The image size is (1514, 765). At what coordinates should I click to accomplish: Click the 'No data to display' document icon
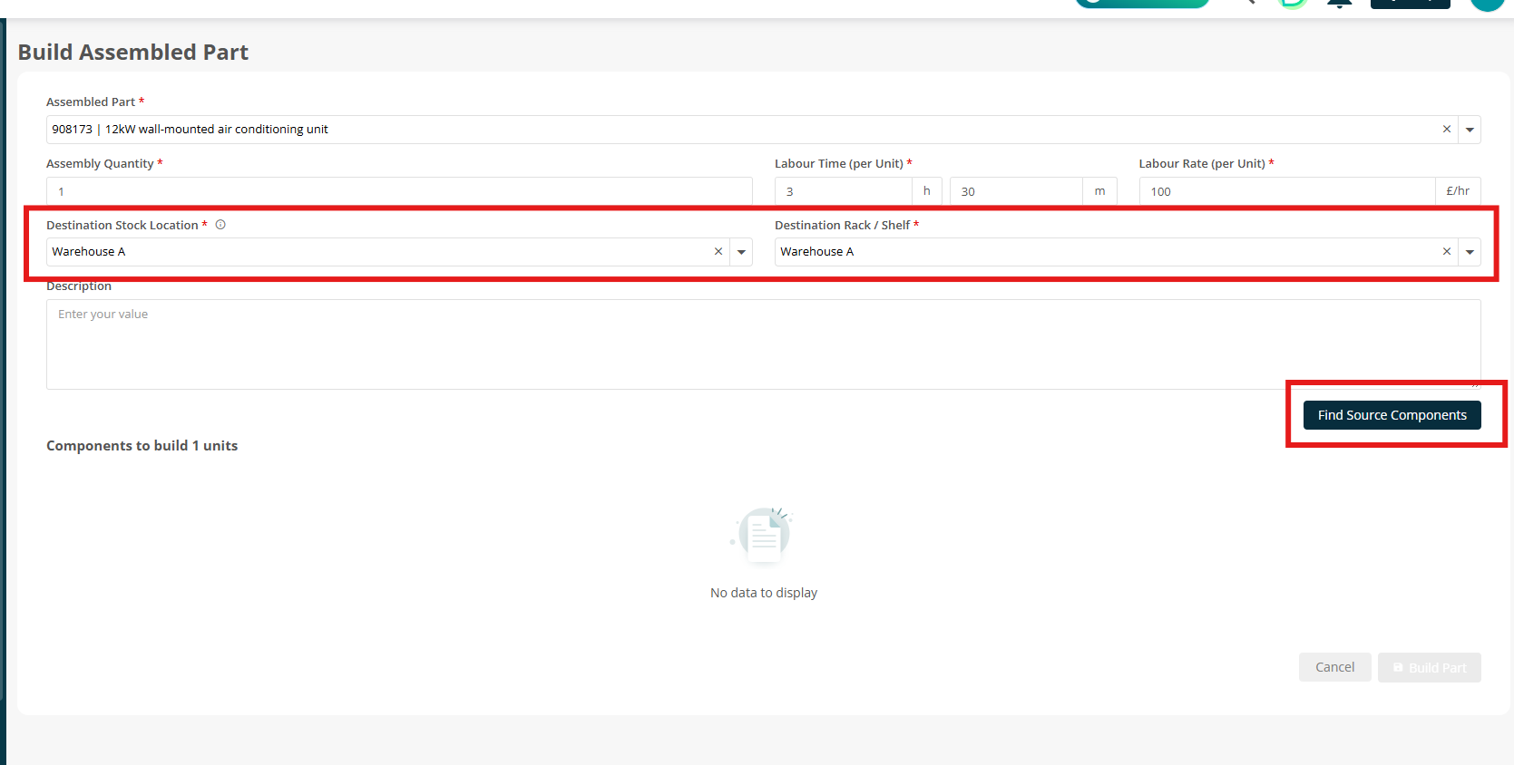pyautogui.click(x=764, y=535)
